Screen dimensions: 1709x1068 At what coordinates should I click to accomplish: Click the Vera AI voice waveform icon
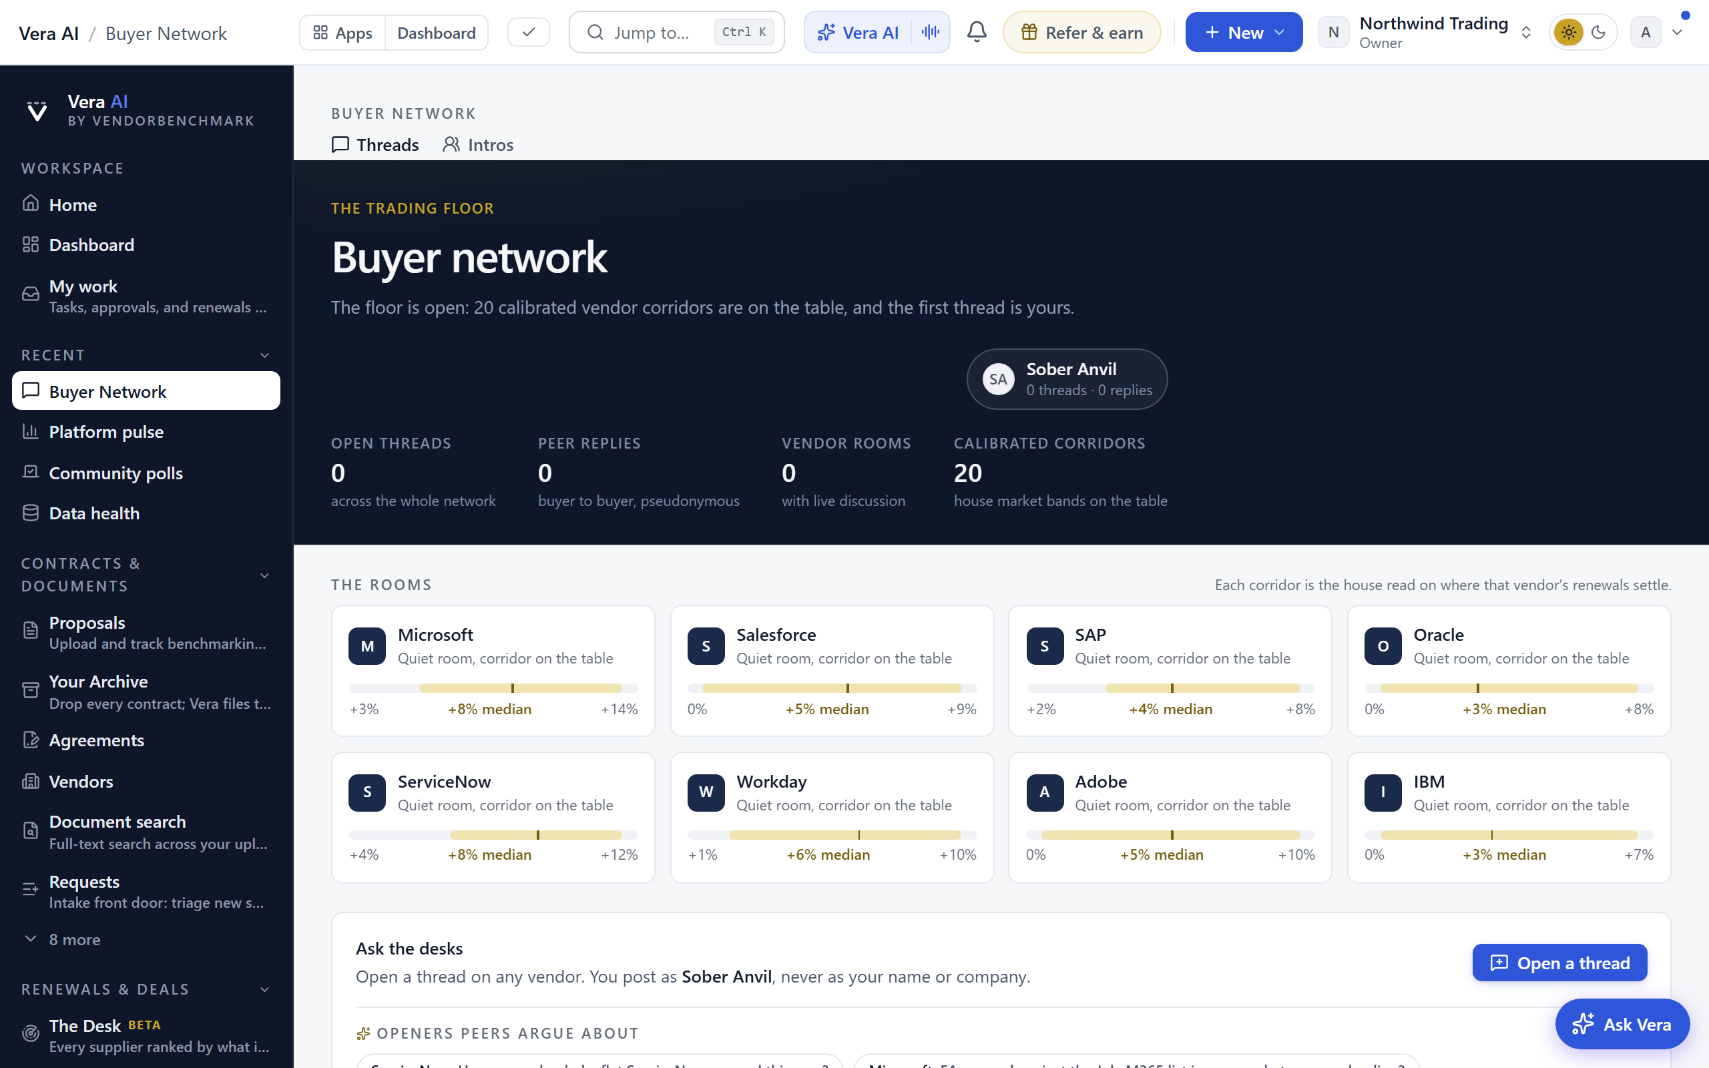click(x=931, y=32)
